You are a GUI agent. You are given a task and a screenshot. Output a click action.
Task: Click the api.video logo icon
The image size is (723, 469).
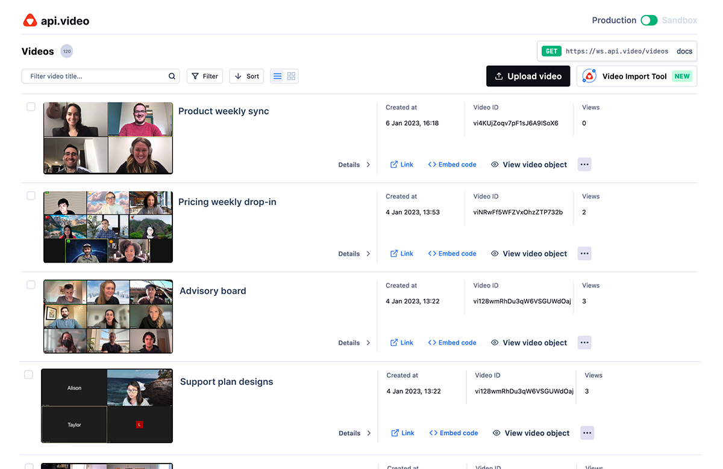[30, 20]
